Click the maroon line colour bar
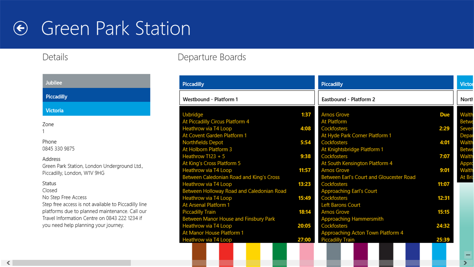The width and height of the screenshot is (474, 267). 360,254
